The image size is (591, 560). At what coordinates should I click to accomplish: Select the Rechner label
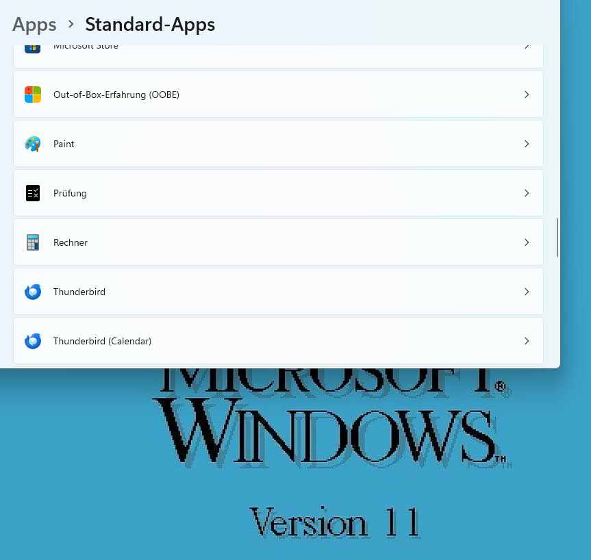tap(71, 242)
